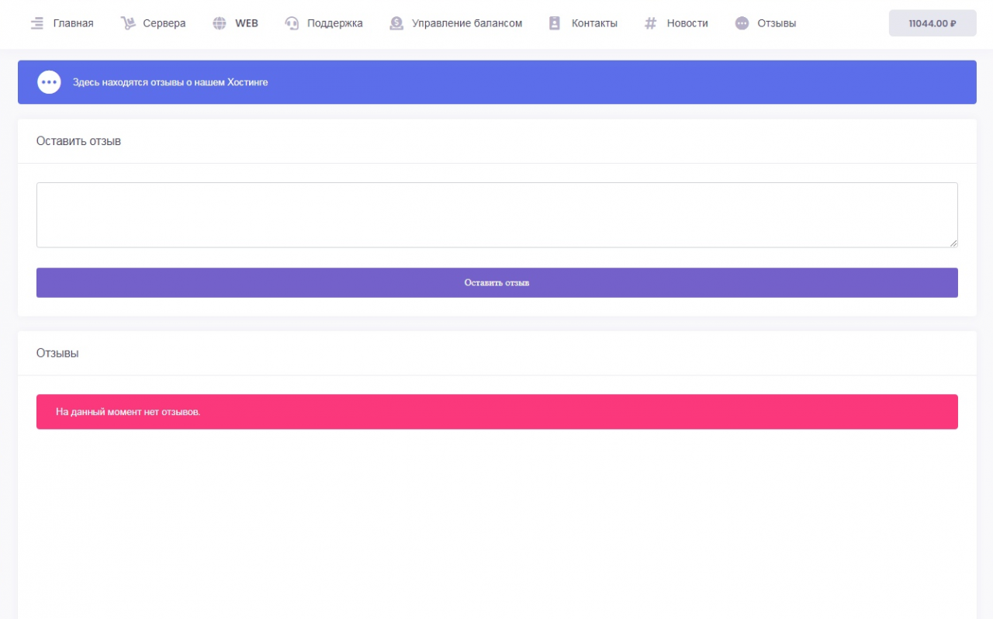Click the 'Отзывы' section heading
The height and width of the screenshot is (619, 993).
57,353
